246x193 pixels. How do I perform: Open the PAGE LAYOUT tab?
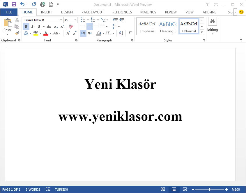tap(93, 12)
